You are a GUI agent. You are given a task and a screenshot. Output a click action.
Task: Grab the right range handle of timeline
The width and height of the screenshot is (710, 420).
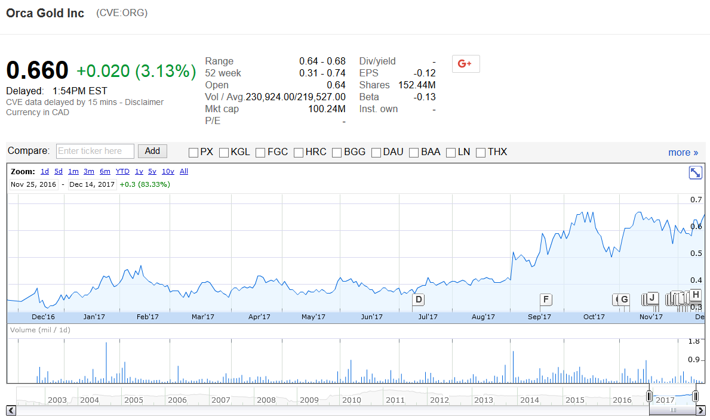click(x=696, y=397)
